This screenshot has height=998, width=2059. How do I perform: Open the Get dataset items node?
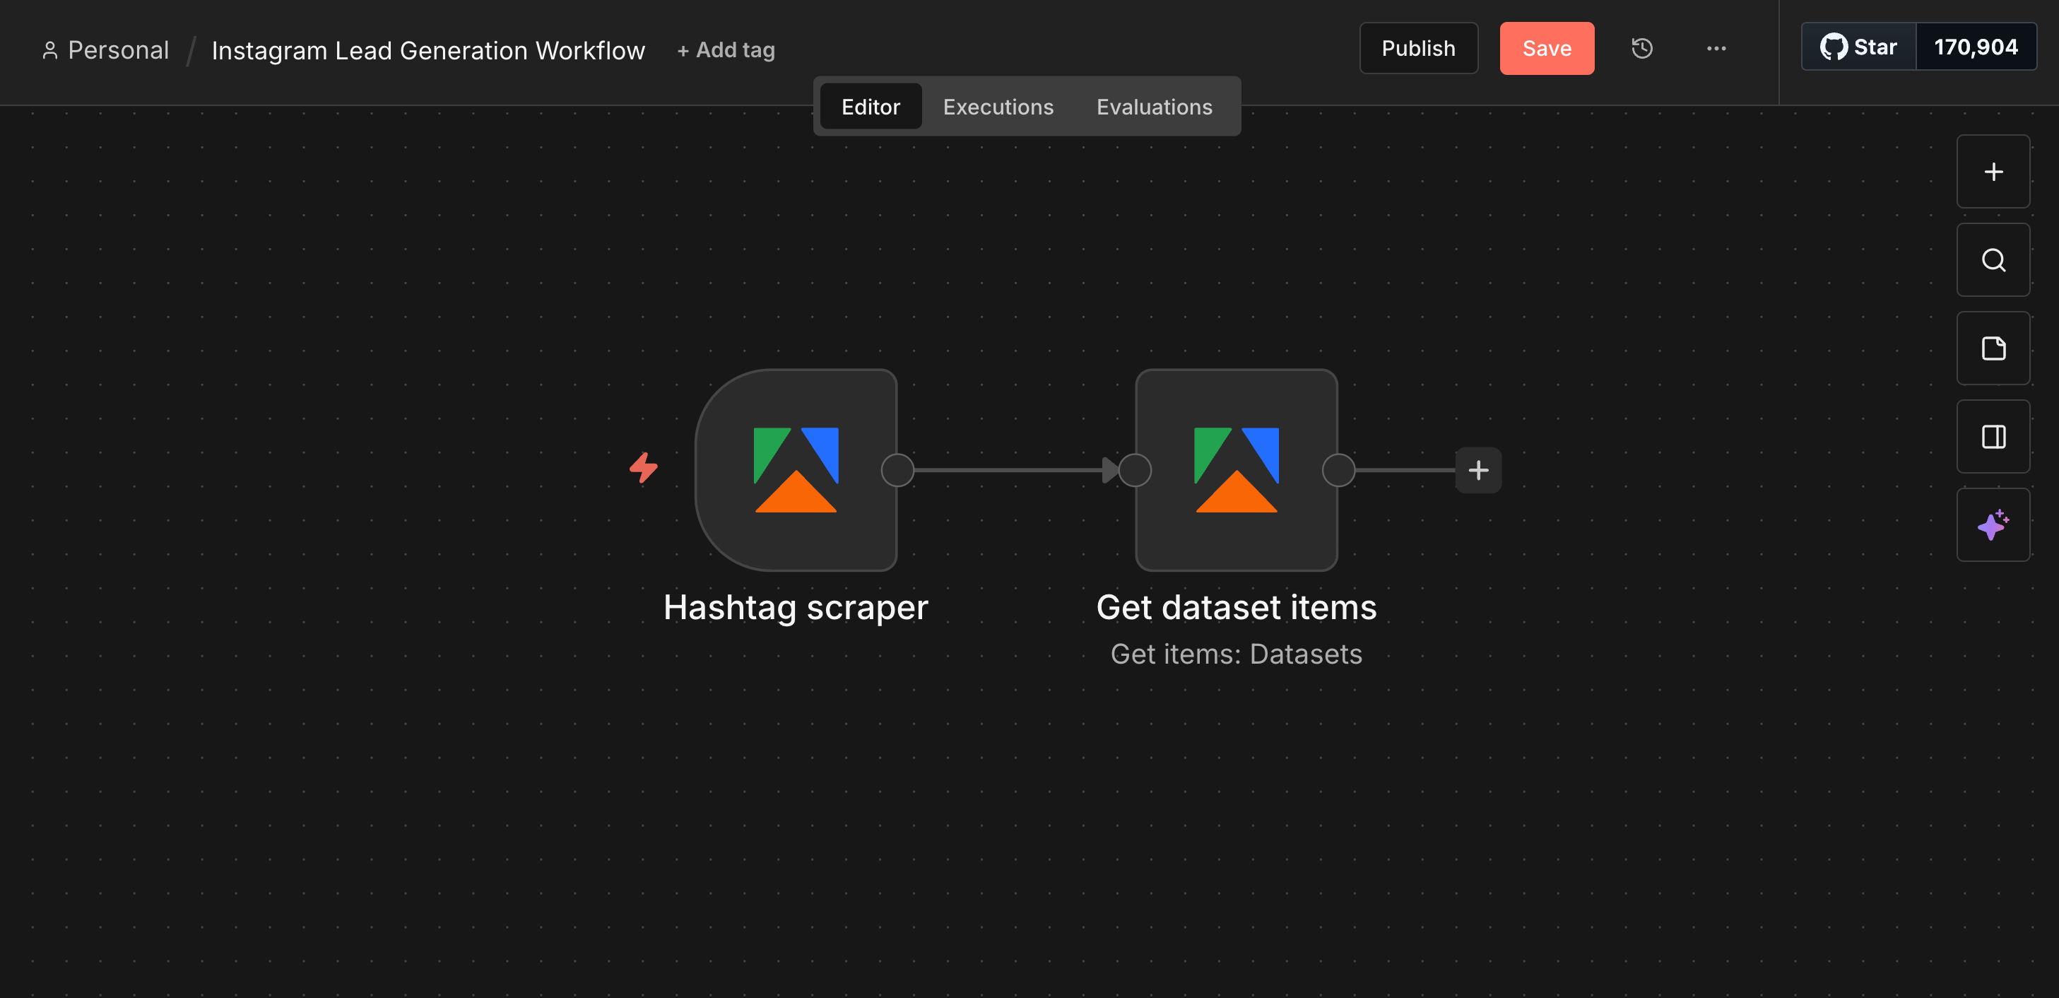coord(1236,470)
